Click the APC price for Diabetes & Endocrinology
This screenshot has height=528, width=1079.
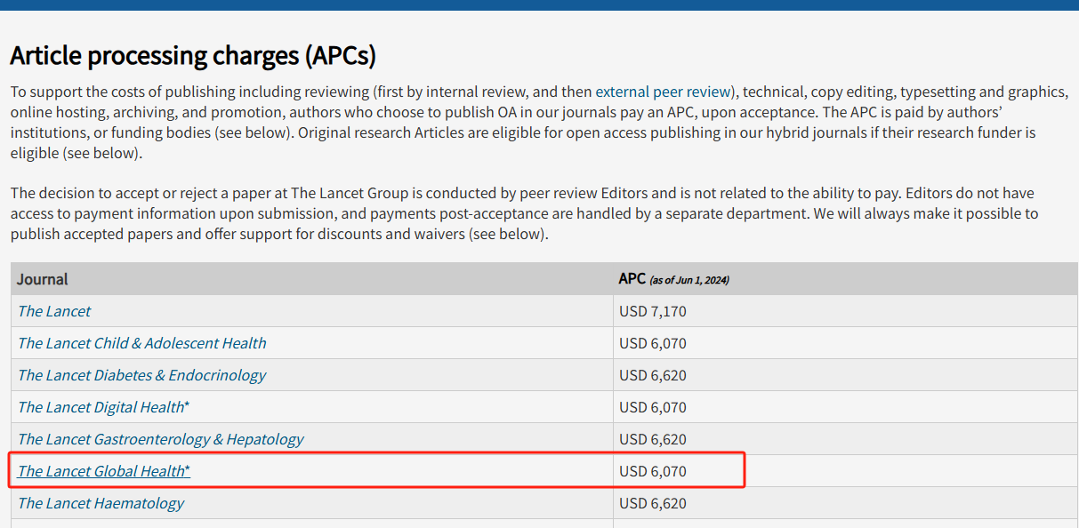tap(653, 375)
